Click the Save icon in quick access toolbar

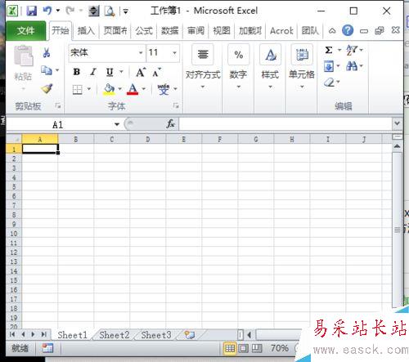pos(32,11)
